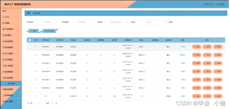Click 详情 button for 材料名称1 row

[x=196, y=47]
